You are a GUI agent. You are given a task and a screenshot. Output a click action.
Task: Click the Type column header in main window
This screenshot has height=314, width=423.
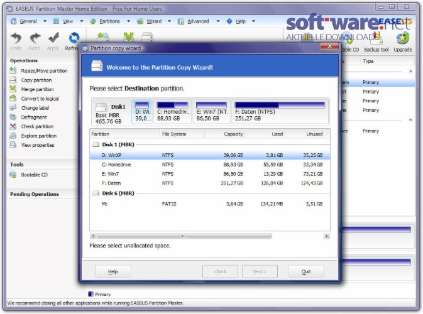point(387,61)
